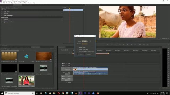Expand the Opacity effect
The height and width of the screenshot is (95, 170).
click(2, 14)
